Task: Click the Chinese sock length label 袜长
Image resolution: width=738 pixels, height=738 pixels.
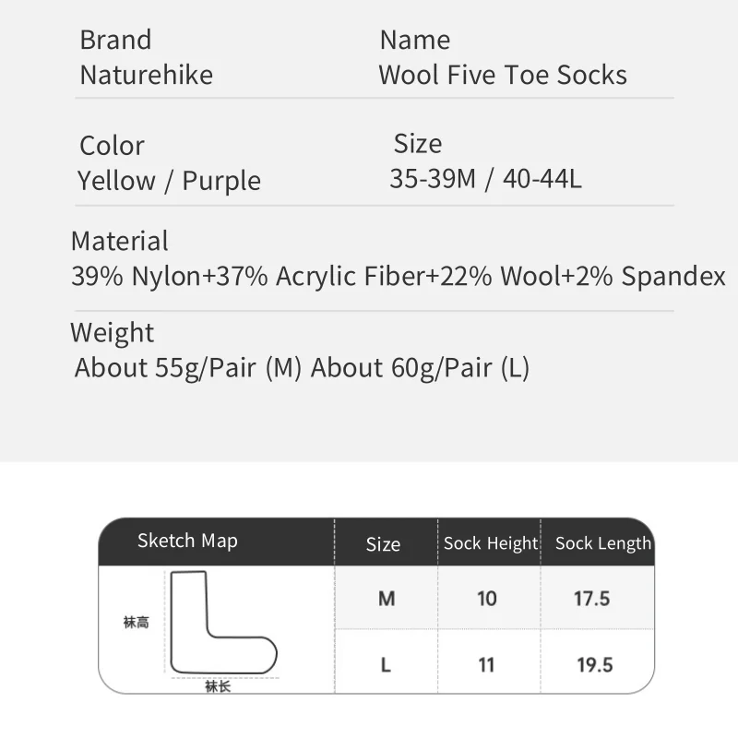Action: tap(218, 687)
